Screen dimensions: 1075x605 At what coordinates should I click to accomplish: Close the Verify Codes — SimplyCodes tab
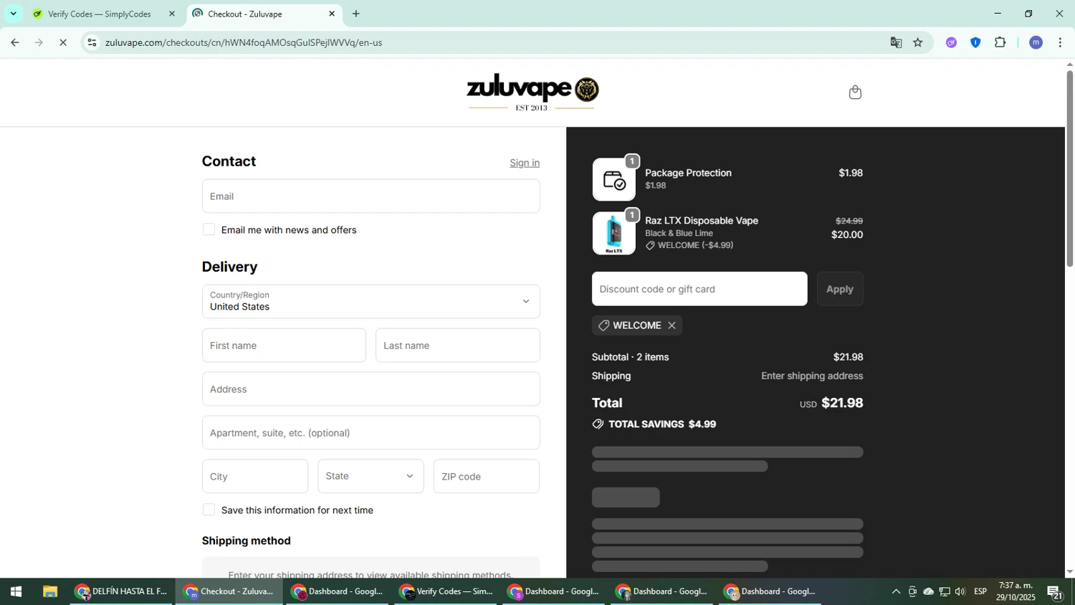pyautogui.click(x=171, y=14)
